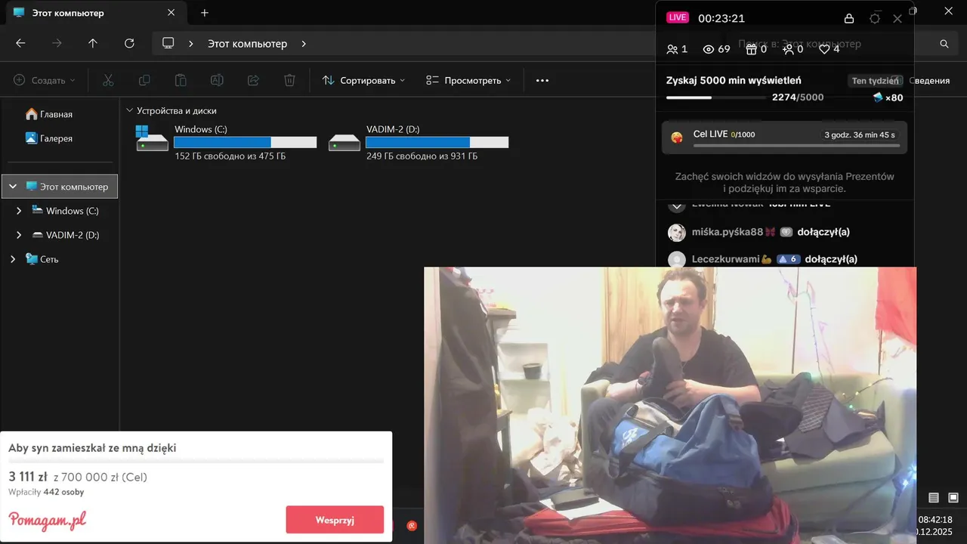Click the 2274/5000 views progress bar
The image size is (967, 544).
(x=715, y=97)
